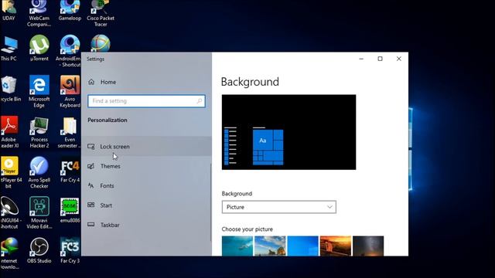
Task: Choose the night sky picture thumbnail
Action: coord(368,246)
